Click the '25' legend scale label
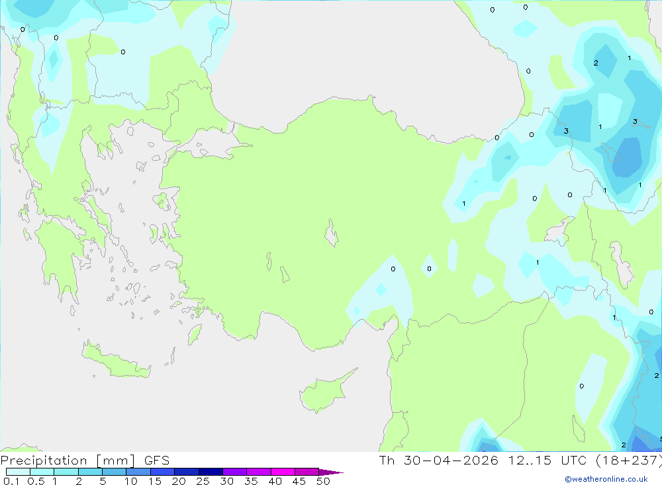 [x=203, y=481]
